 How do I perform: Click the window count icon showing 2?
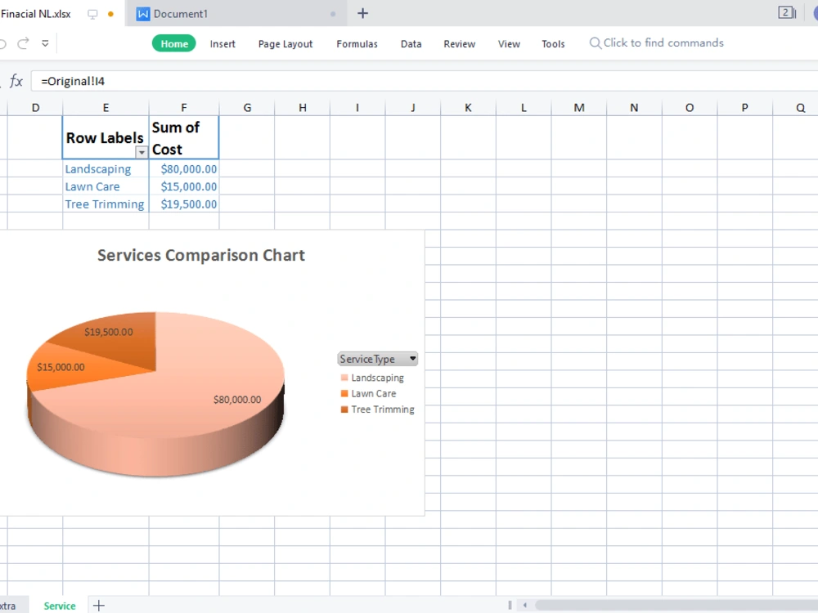click(x=787, y=12)
